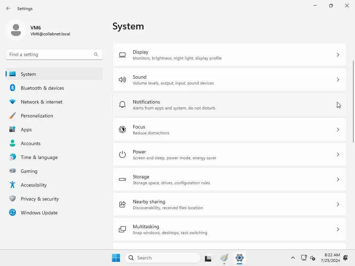Viewport: 355px width, 266px height.
Task: Go back using the arrow beside Settings
Action: point(8,8)
